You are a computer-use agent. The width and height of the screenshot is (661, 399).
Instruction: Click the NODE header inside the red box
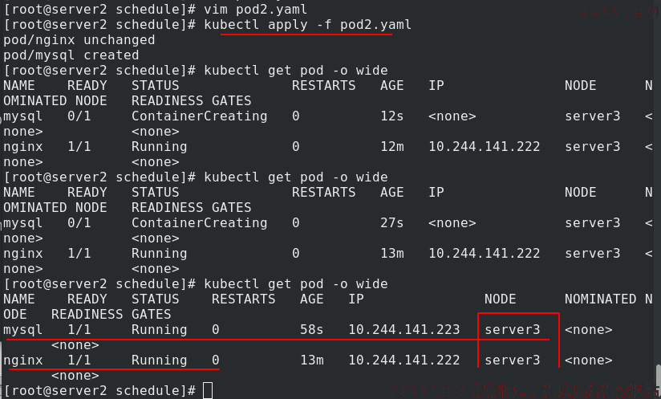click(501, 299)
